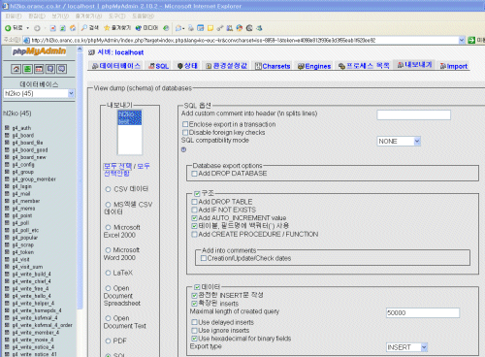
Task: Select the CSV 데이터 export format
Action: coord(108,189)
